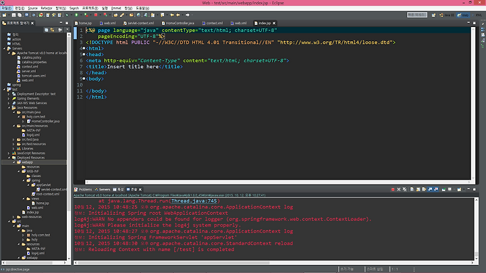Follow the Thread.java:745 stack trace link
Screen dimensions: 486x273
tap(194, 201)
